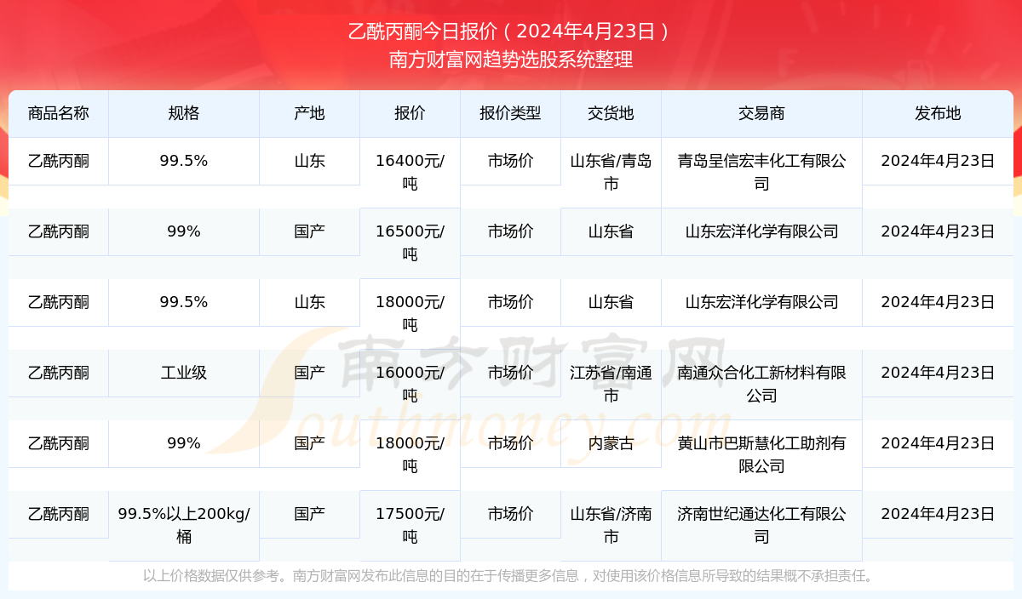Select the 工业级 specification cell
1022x599 pixels.
(183, 373)
